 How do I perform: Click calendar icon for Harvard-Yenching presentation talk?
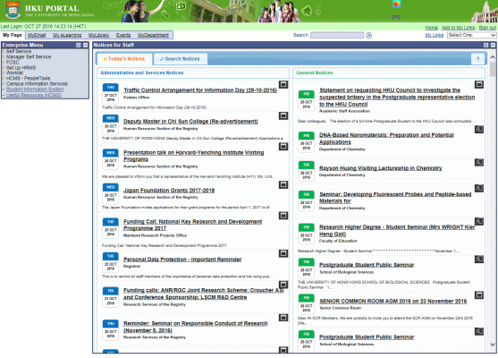pos(283,146)
